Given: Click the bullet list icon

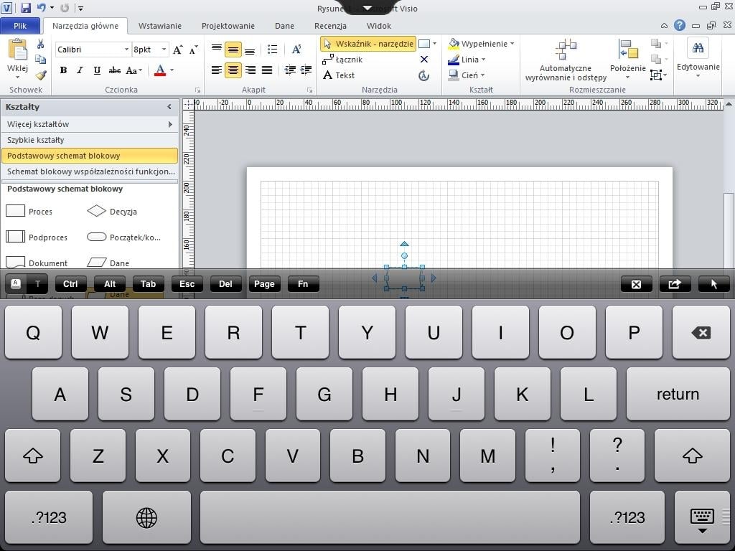Looking at the screenshot, I should 272,50.
